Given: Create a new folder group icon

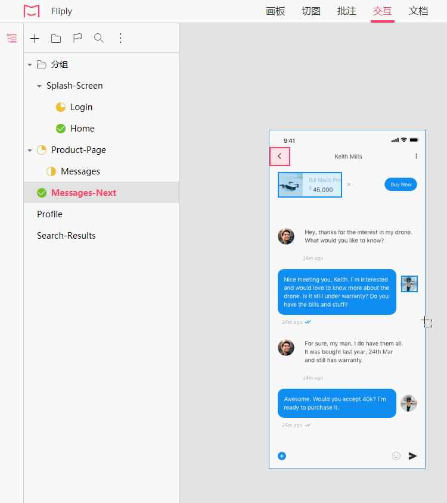Looking at the screenshot, I should click(x=56, y=39).
